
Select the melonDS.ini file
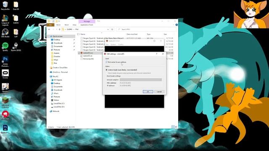[x=88, y=56]
